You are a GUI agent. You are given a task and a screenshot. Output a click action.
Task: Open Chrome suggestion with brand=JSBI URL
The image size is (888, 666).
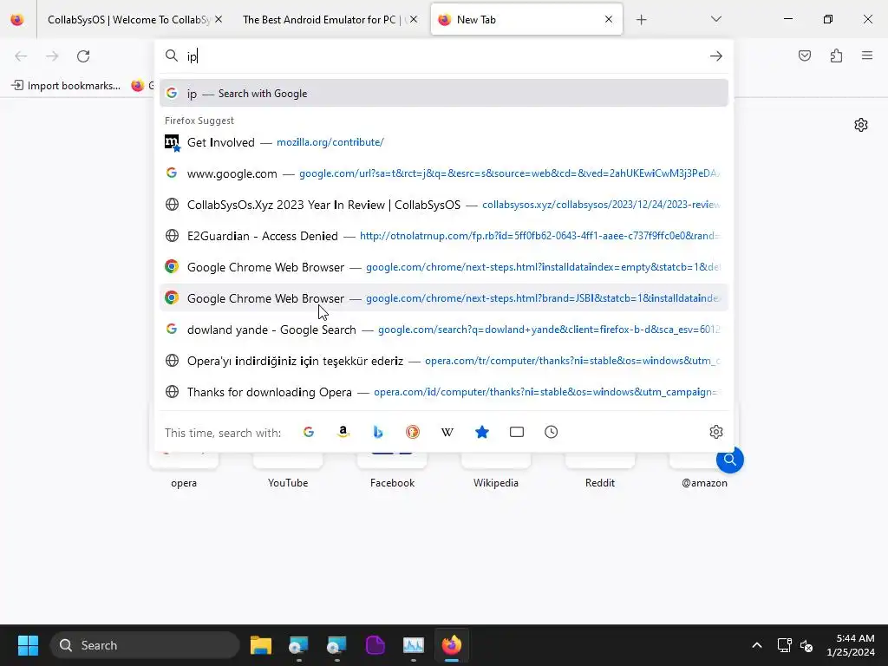[x=443, y=298]
